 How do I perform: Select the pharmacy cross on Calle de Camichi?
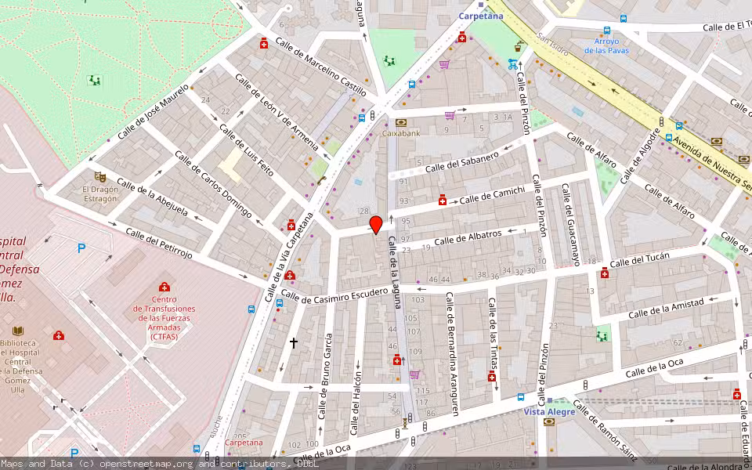443,201
